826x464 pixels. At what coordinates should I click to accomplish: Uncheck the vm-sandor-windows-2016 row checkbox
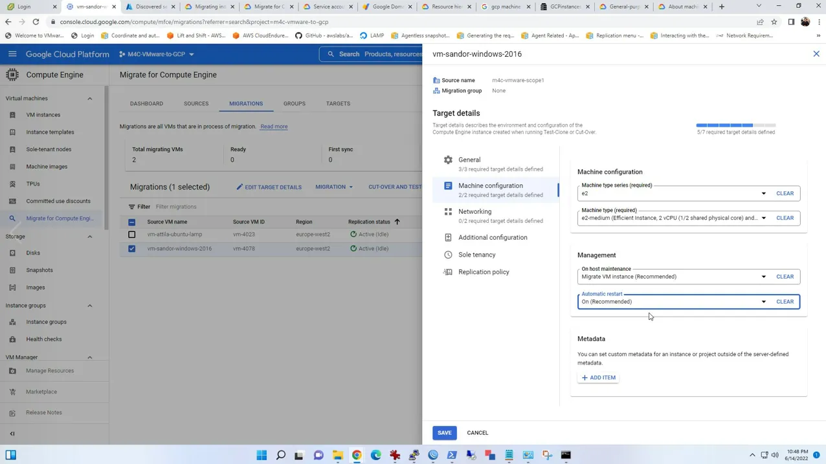(132, 248)
